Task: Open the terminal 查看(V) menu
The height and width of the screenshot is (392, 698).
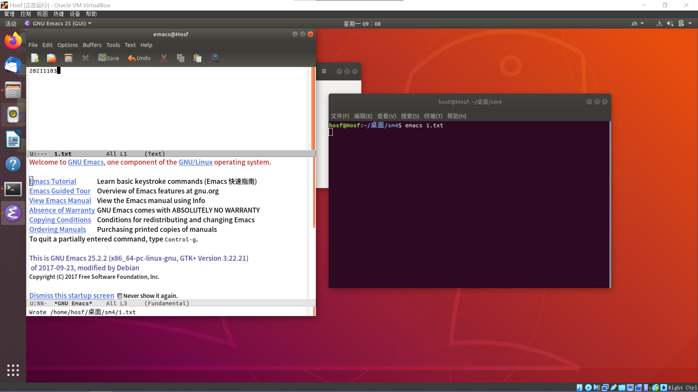Action: click(386, 116)
